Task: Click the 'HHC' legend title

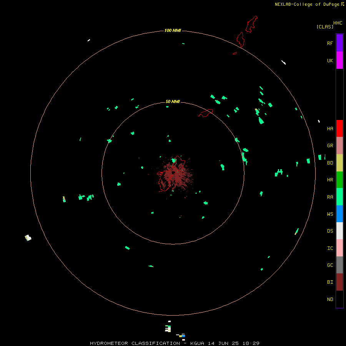Action: (x=338, y=23)
